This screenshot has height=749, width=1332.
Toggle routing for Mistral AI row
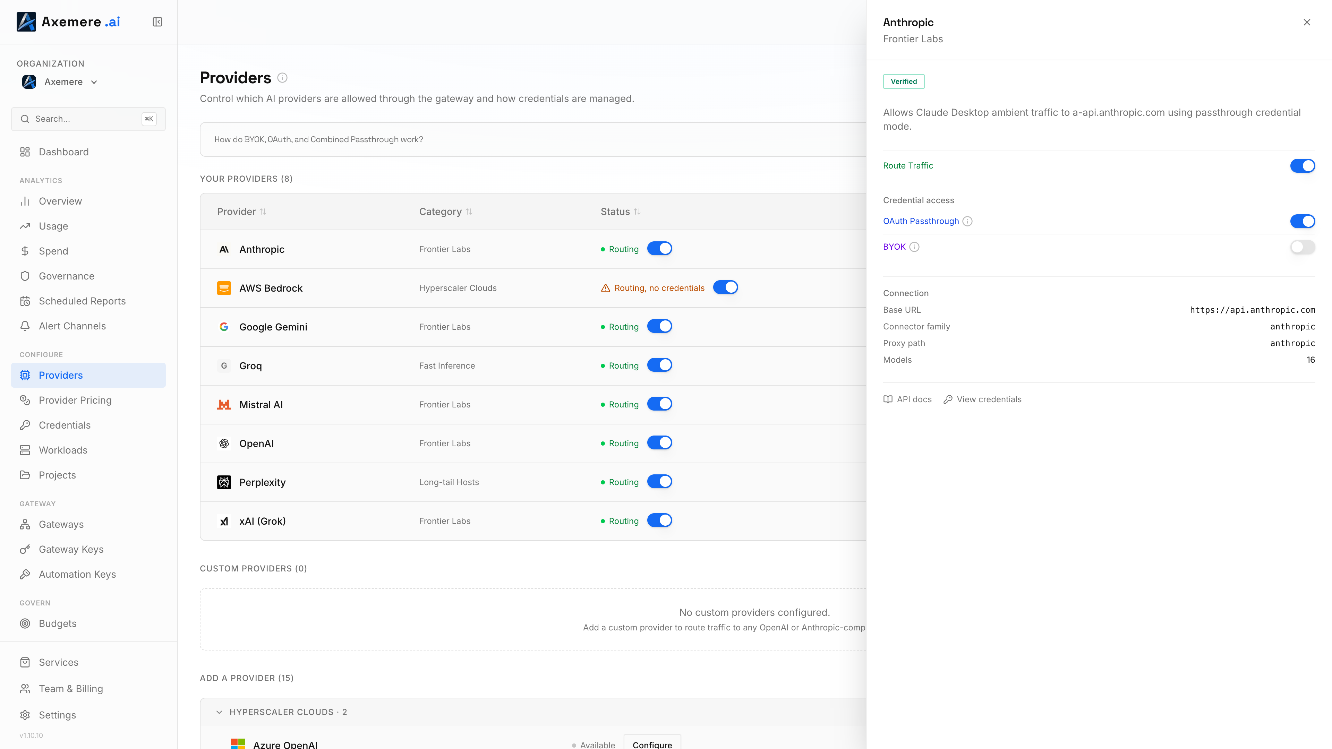pos(660,404)
